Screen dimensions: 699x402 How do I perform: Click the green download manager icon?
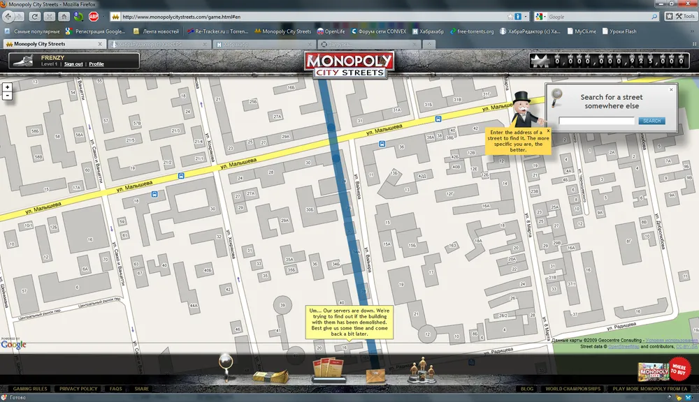click(x=79, y=17)
